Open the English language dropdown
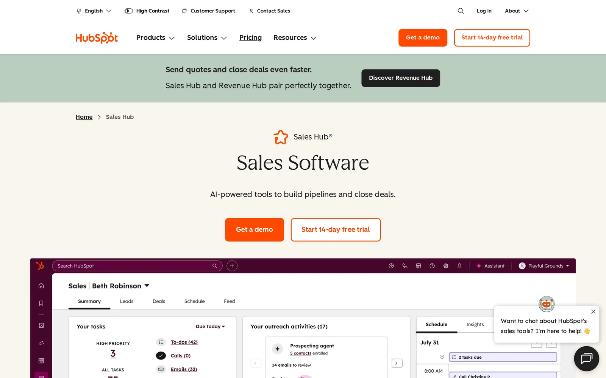This screenshot has width=606, height=378. click(94, 11)
